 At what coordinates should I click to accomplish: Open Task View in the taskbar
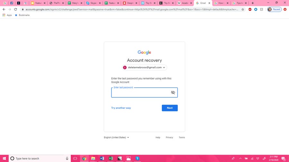[x=75, y=158]
